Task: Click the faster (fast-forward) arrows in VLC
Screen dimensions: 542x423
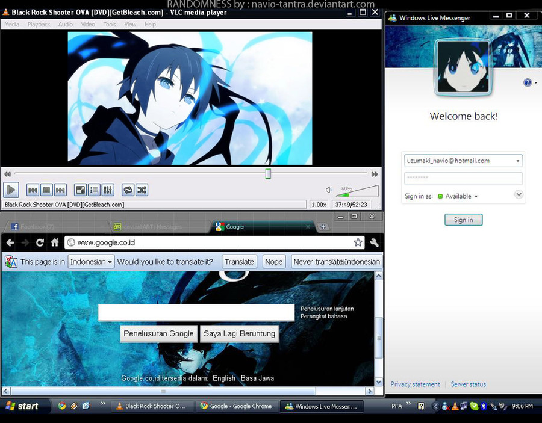Action: (375, 174)
